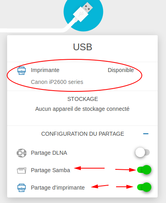Screen dimensions: 166x203
Task: Click the CONFIGURATION DU PARTAGE heading
Action: (83, 134)
